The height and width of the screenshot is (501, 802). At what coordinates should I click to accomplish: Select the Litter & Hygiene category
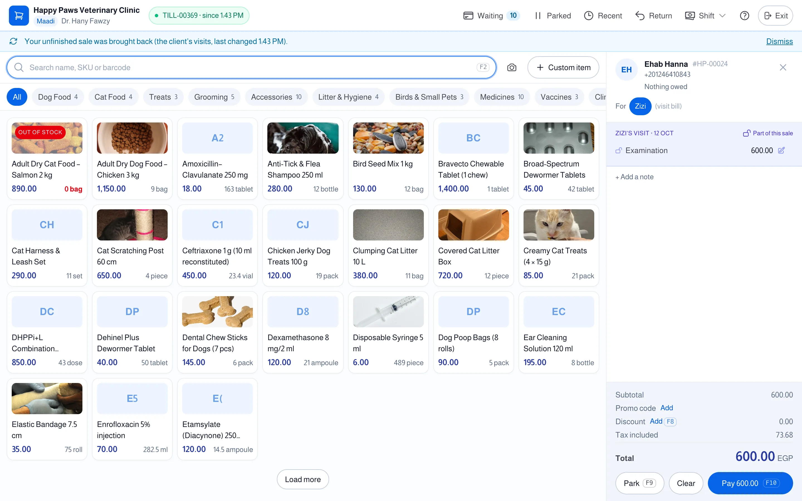point(348,97)
